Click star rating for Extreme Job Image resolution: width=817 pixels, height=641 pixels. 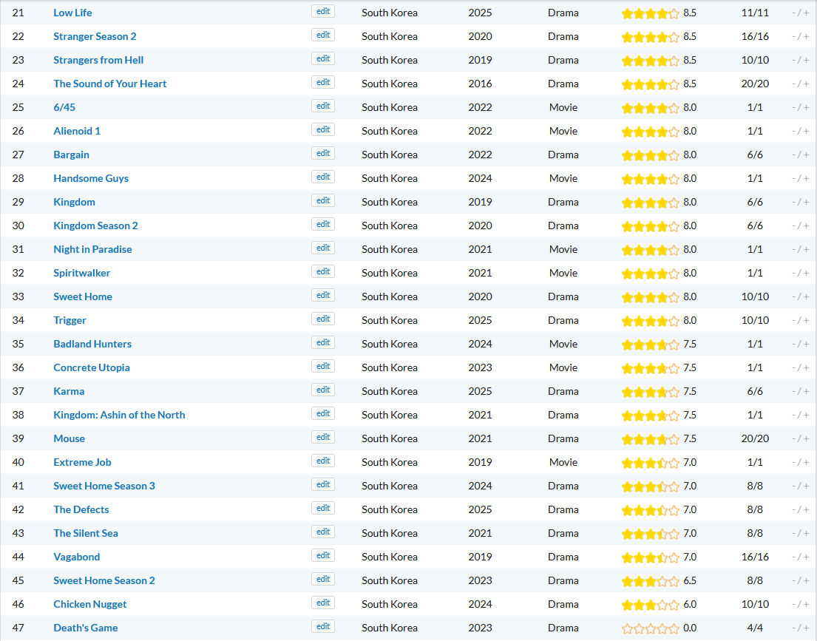coord(650,463)
